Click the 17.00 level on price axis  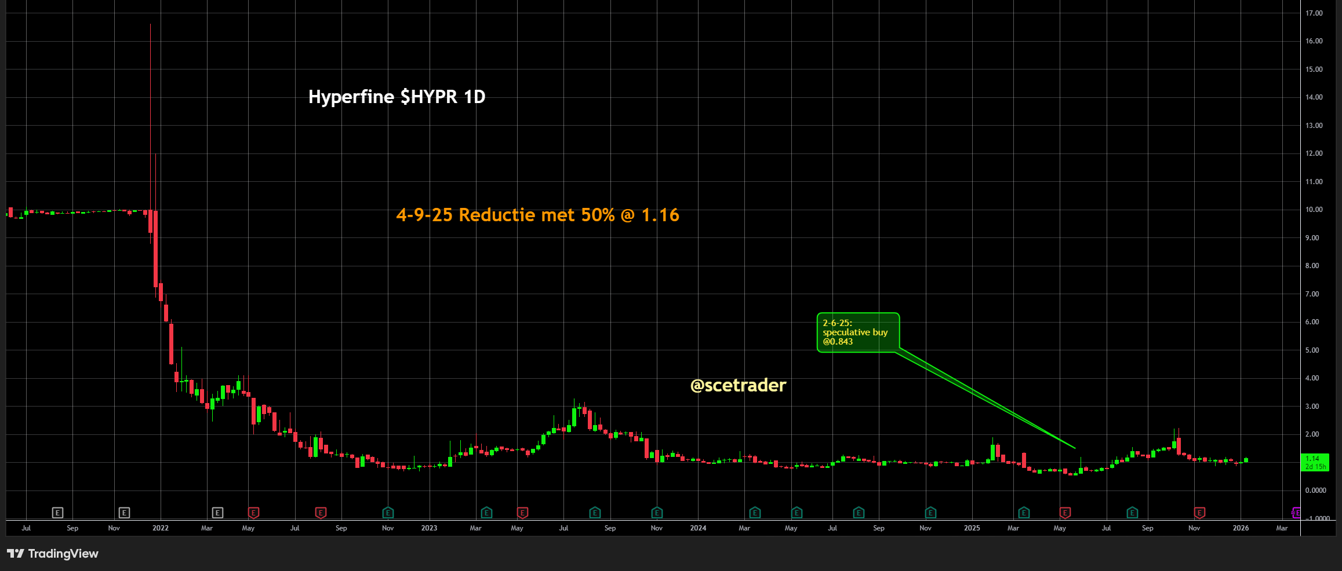(x=1314, y=13)
